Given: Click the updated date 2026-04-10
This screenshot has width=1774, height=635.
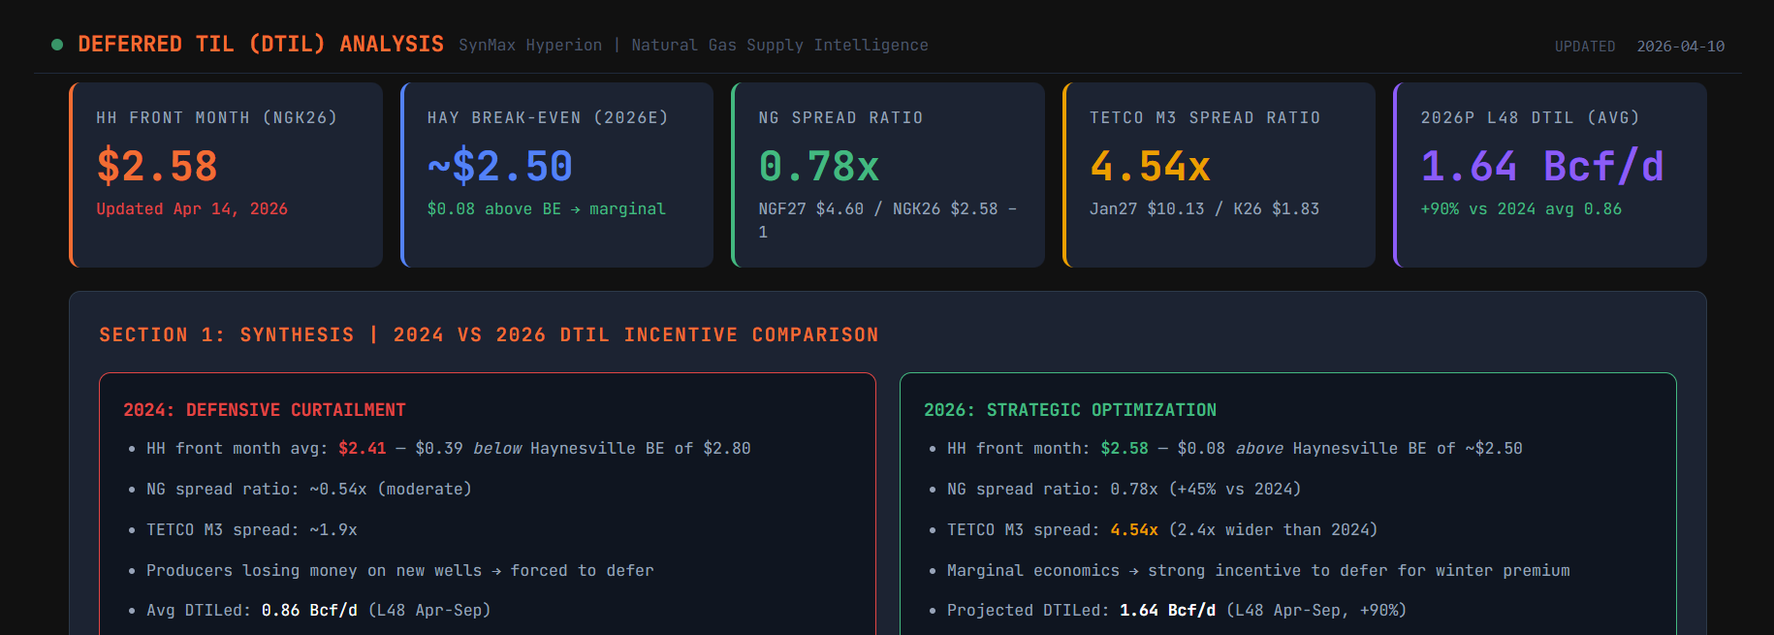Looking at the screenshot, I should click(1680, 47).
